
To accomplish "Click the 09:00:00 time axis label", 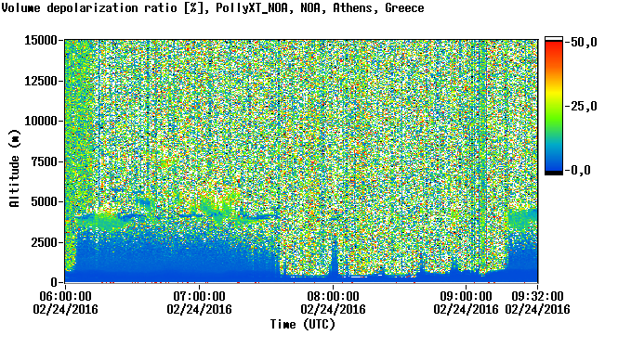I will click(x=466, y=296).
